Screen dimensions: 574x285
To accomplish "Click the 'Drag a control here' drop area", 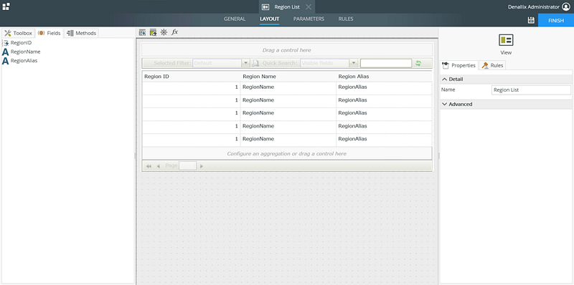I will pyautogui.click(x=287, y=50).
